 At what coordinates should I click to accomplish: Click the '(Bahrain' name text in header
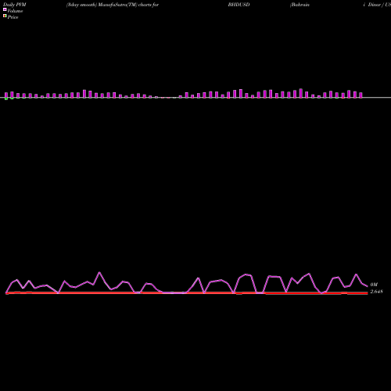click(x=300, y=5)
